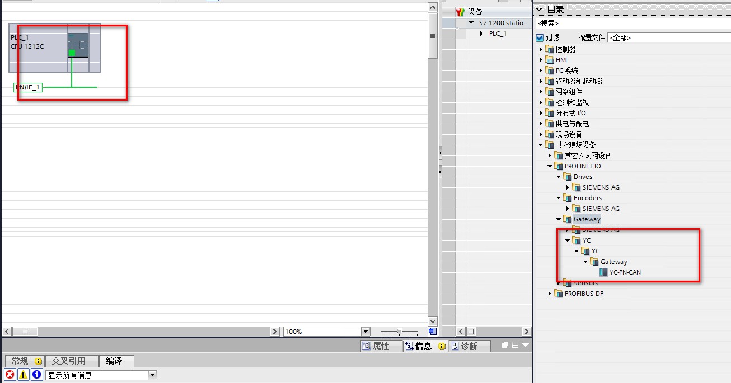The image size is (731, 383).
Task: Uncheck the 过滤 filter checkbox
Action: pyautogui.click(x=540, y=37)
